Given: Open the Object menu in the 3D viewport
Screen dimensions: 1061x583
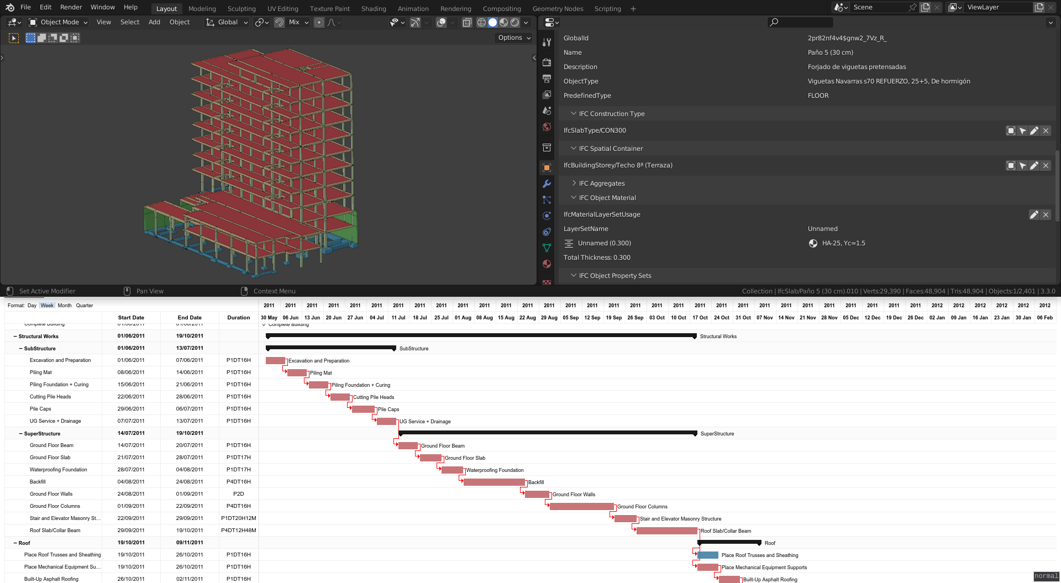Looking at the screenshot, I should coord(180,22).
